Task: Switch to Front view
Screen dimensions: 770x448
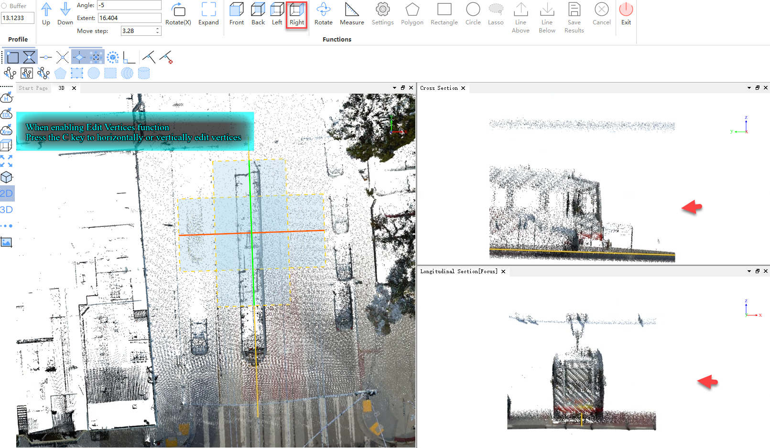Action: tap(237, 13)
